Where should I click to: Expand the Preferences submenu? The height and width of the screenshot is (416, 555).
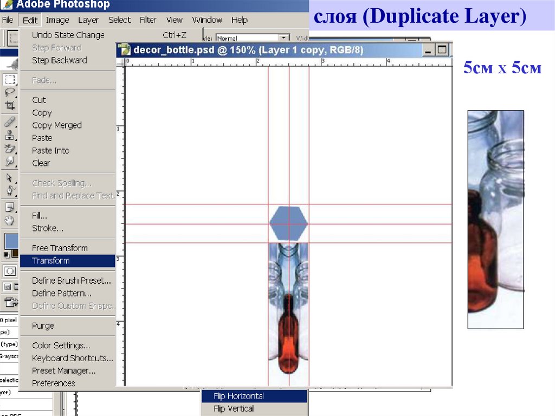tap(68, 383)
